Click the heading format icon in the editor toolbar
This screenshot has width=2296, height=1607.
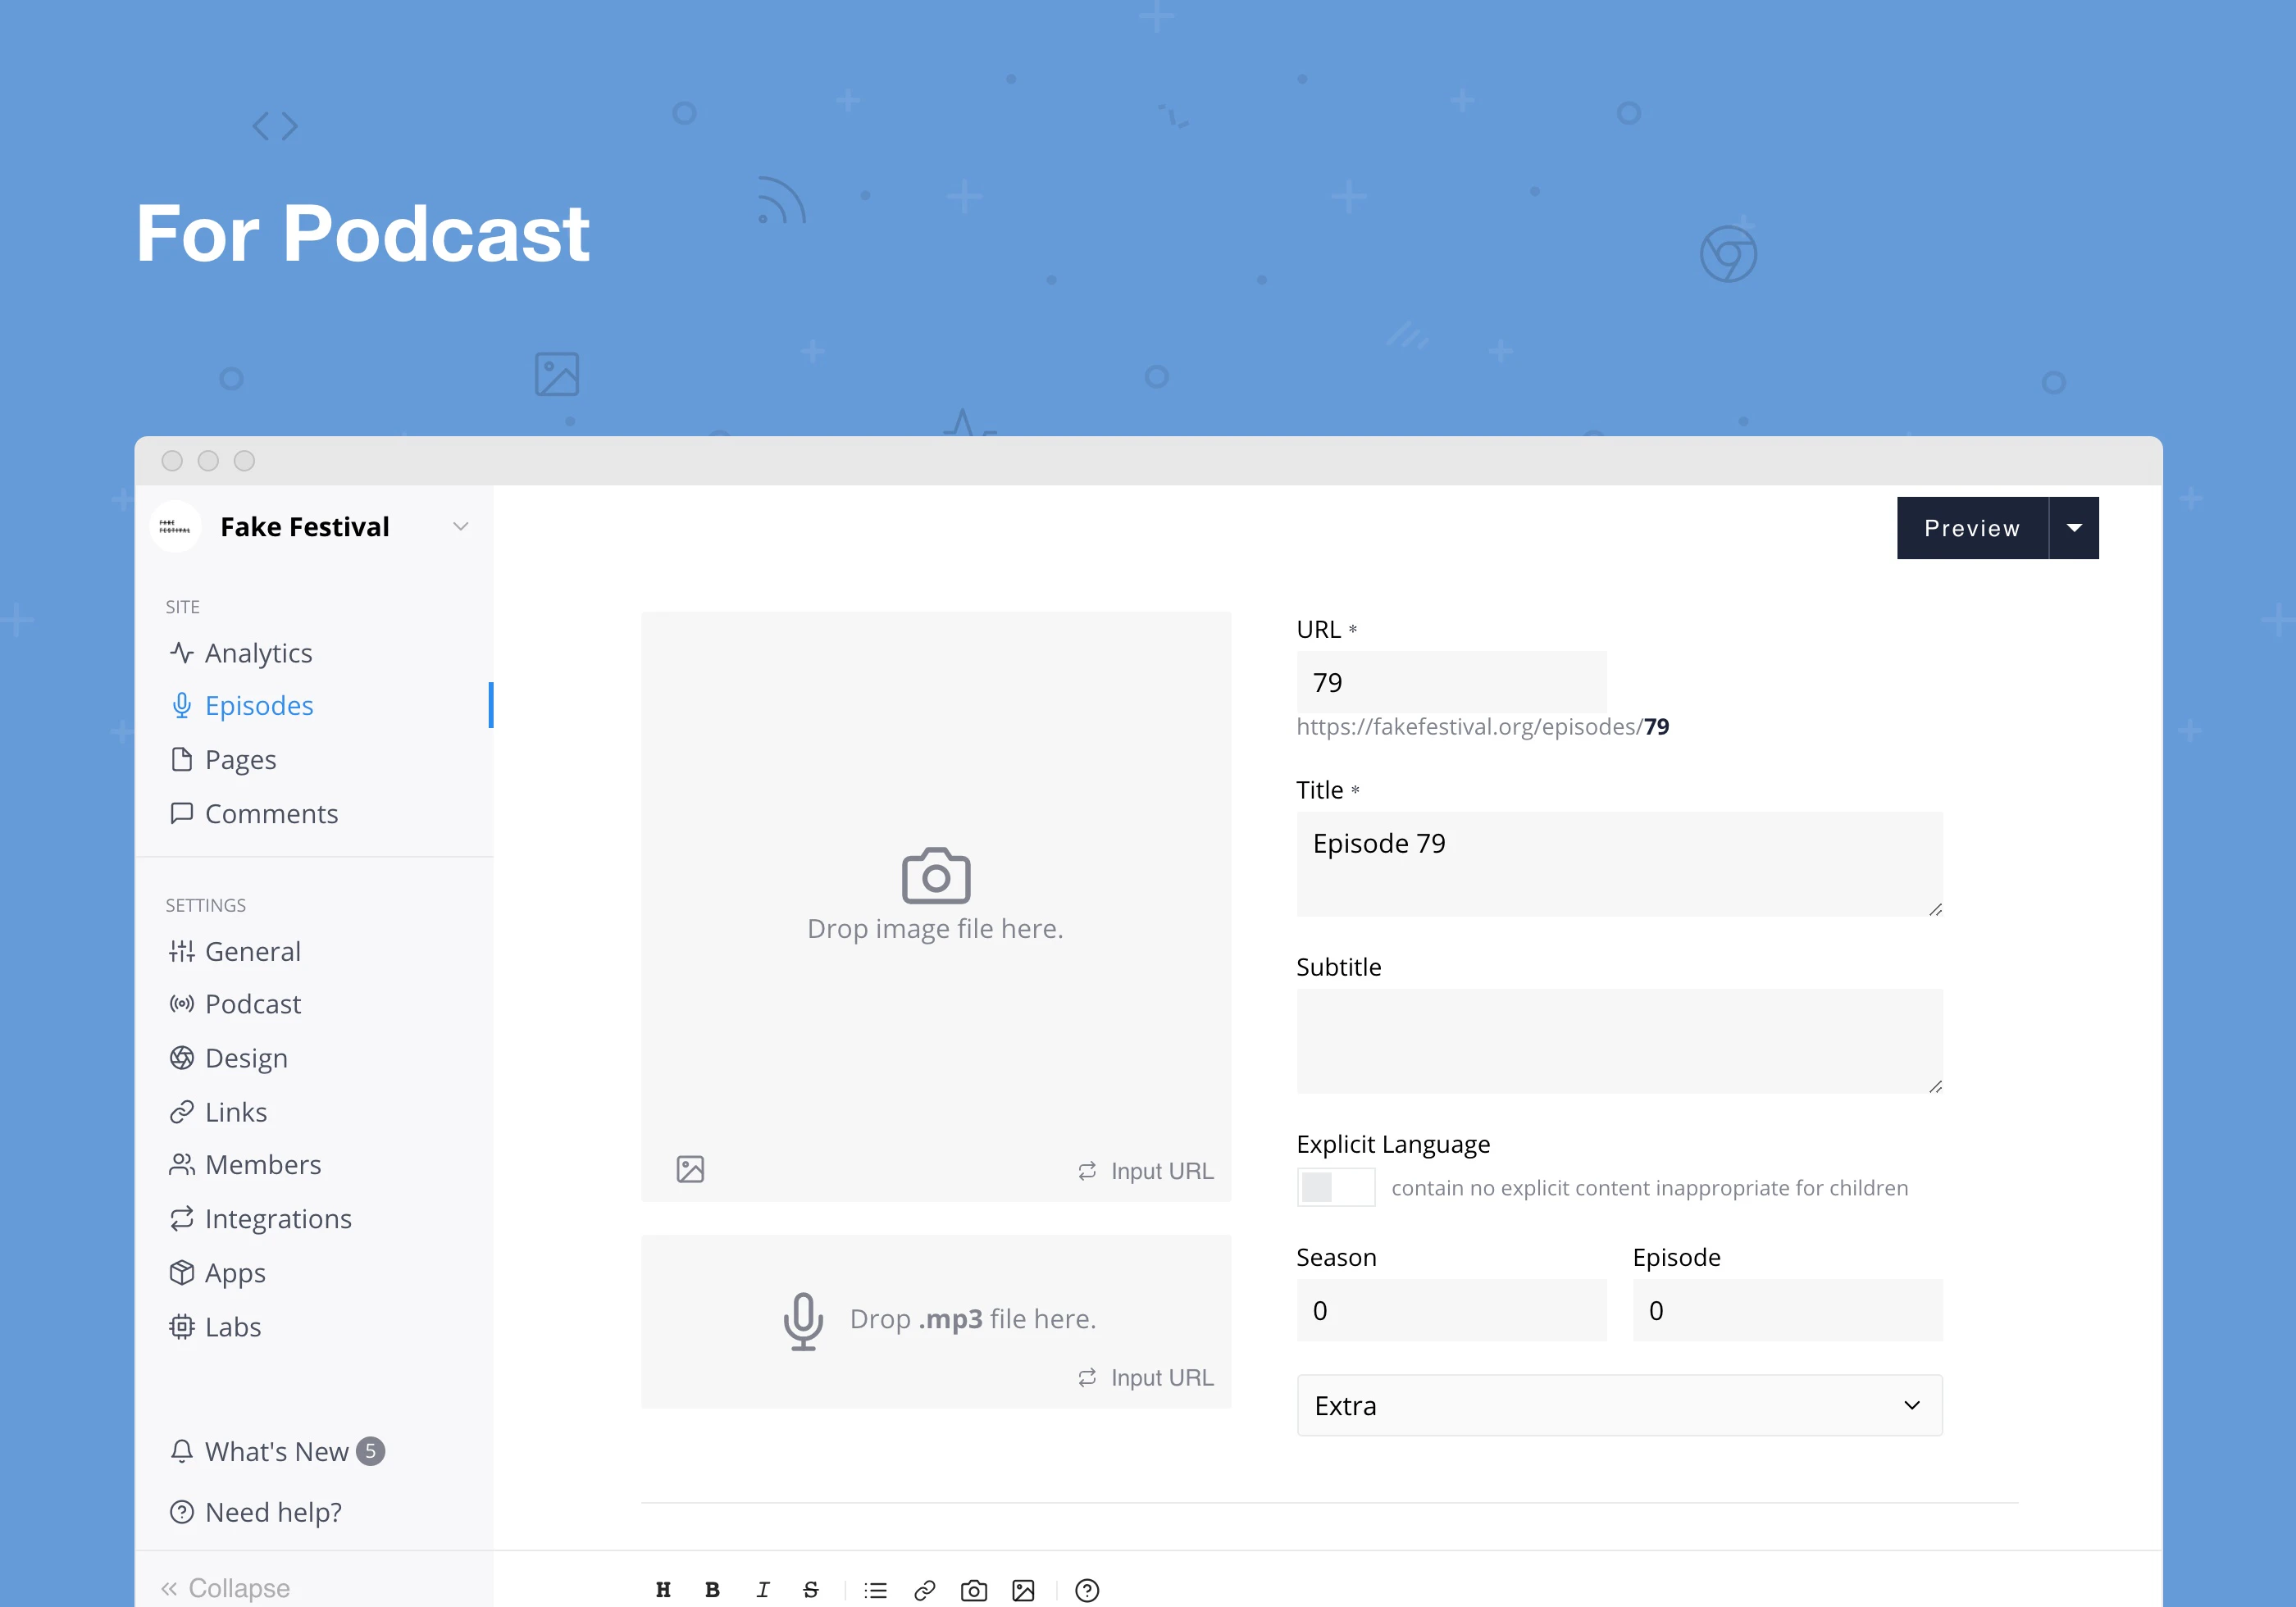click(x=663, y=1589)
